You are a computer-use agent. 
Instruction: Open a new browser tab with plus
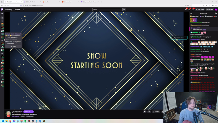click(101, 2)
